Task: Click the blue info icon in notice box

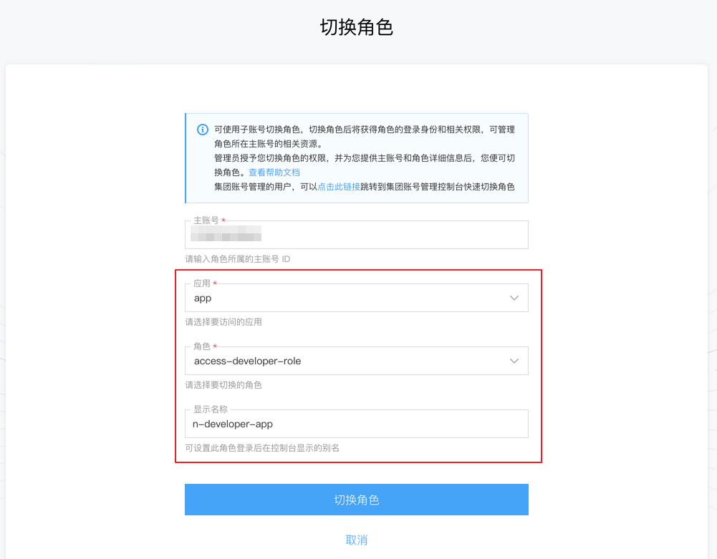Action: click(203, 130)
